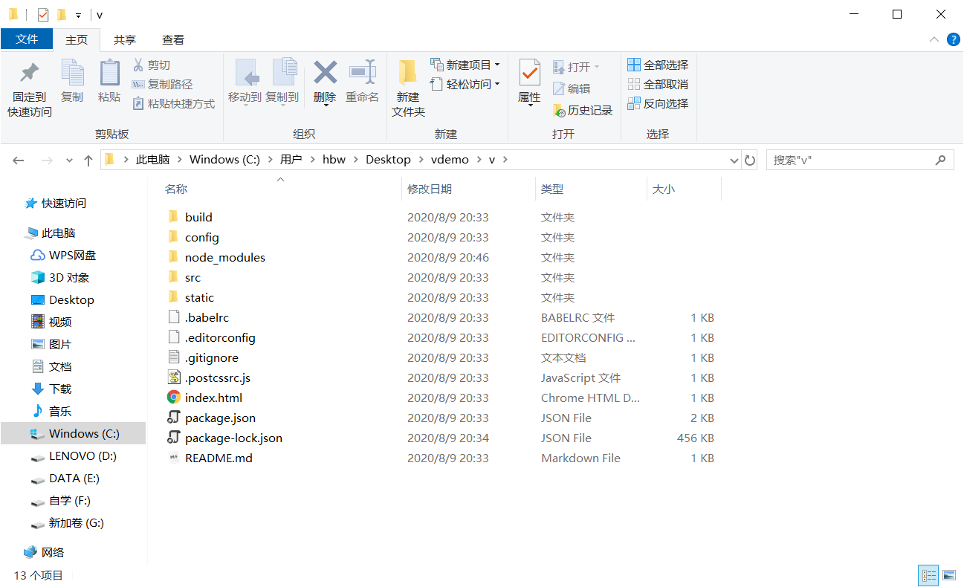Switch to large icons view in status bar
This screenshot has height=587, width=964.
pos(948,575)
